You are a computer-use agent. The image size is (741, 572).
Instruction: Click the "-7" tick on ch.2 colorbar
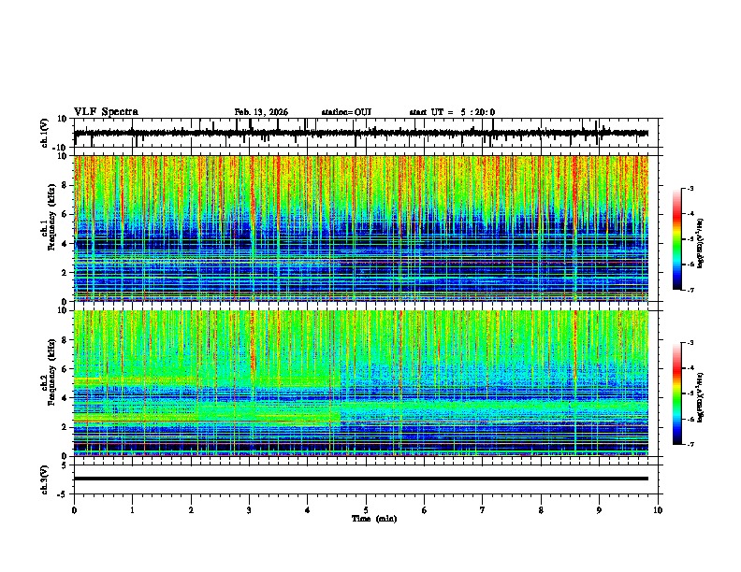pos(690,445)
